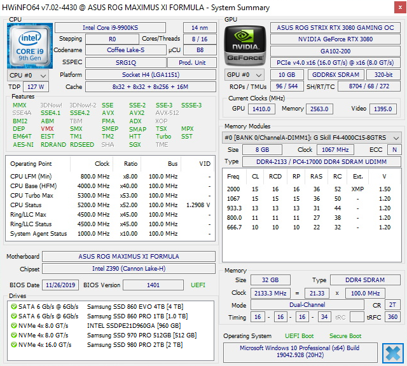This screenshot has width=407, height=366.
Task: Click the ASUS ROG MAXIMUS XI FORMULA motherboard field
Action: pos(128,257)
